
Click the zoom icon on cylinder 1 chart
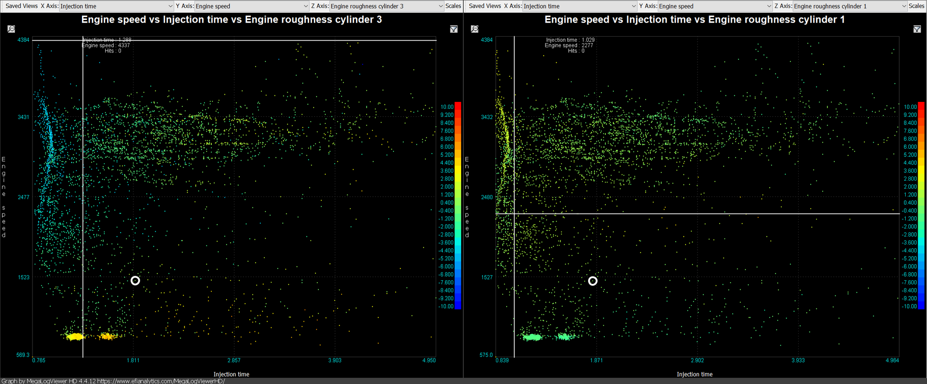coord(475,29)
